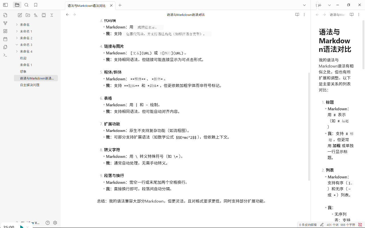This screenshot has height=228, width=365.
Task: Collapse all folders icon in explorer
Action: [x=52, y=15]
